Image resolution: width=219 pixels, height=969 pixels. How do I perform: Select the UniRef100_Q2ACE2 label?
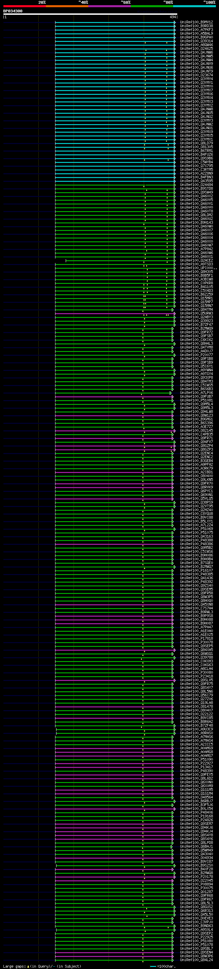[196, 260]
